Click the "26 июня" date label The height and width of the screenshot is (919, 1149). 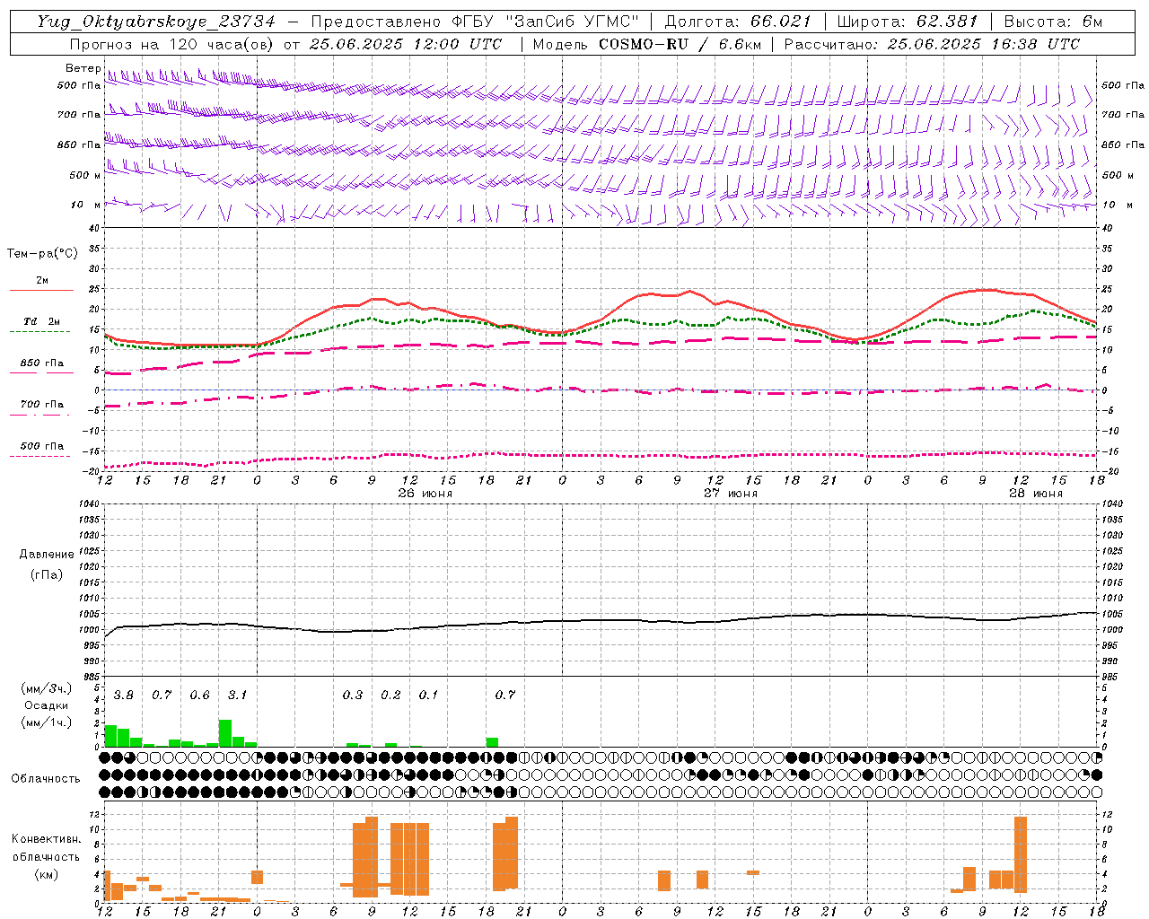pos(425,494)
